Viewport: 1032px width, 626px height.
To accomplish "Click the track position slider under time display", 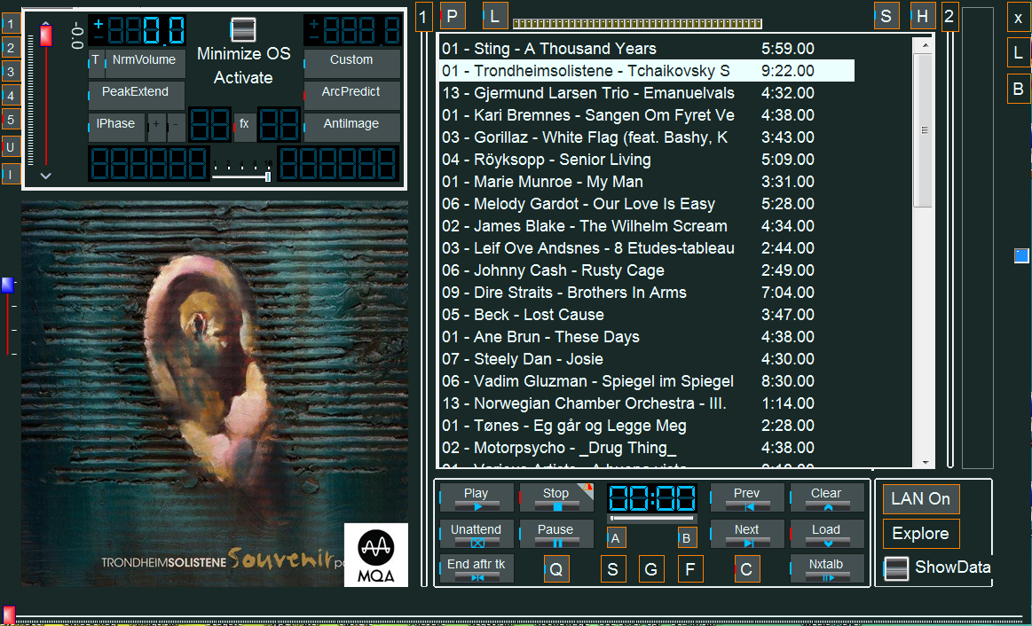I will click(x=651, y=518).
